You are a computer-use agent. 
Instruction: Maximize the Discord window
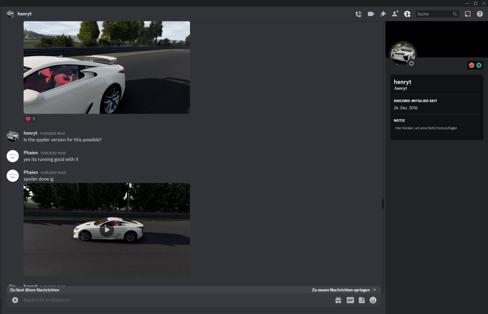pos(476,3)
